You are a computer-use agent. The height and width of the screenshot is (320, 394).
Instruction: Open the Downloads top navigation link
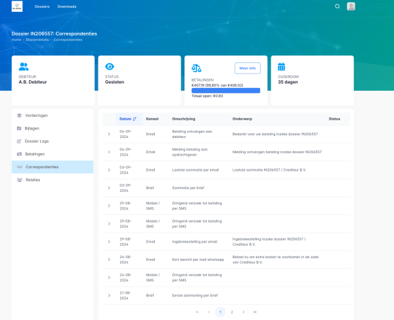click(x=66, y=7)
